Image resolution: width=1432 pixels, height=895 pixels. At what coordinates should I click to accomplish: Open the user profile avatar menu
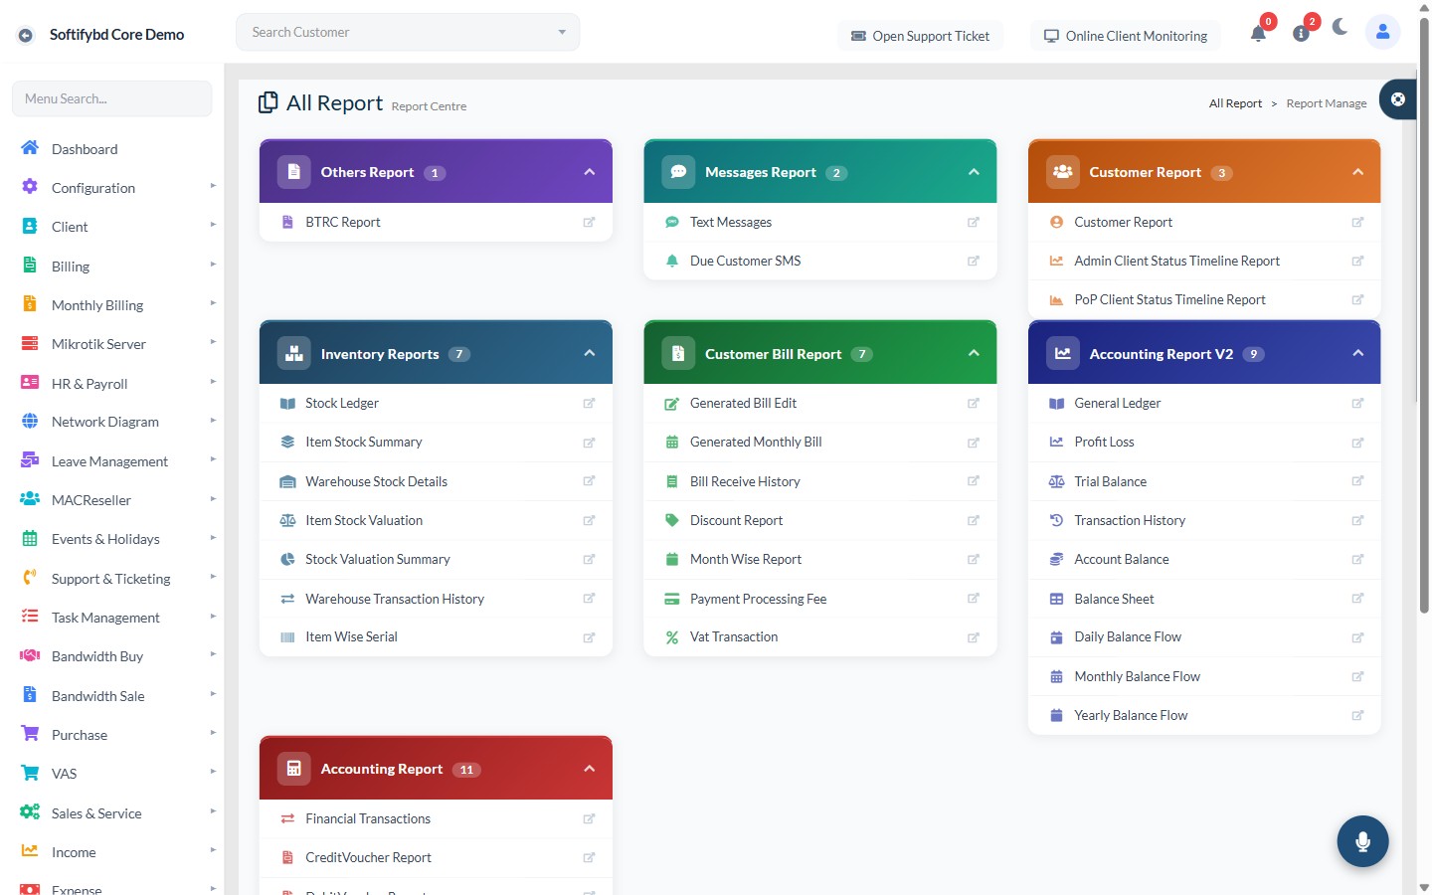click(1382, 32)
